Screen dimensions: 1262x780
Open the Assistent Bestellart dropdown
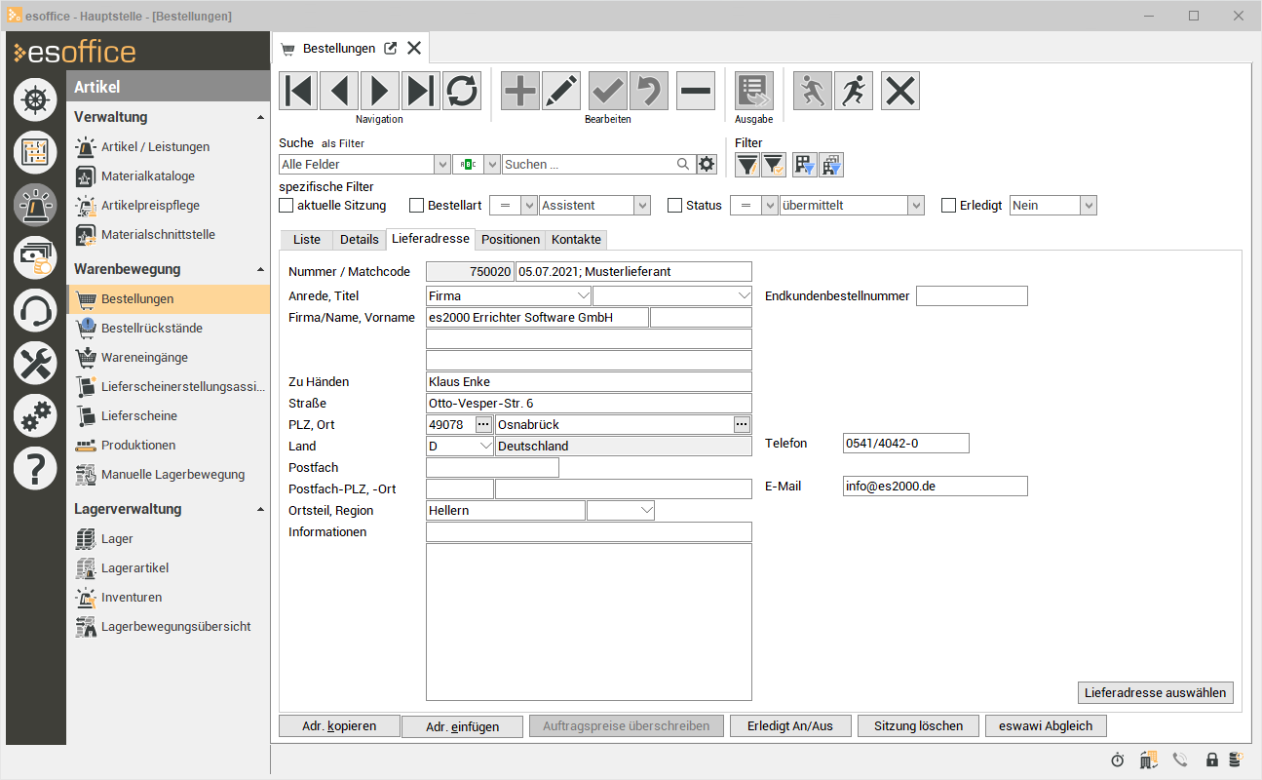click(642, 206)
